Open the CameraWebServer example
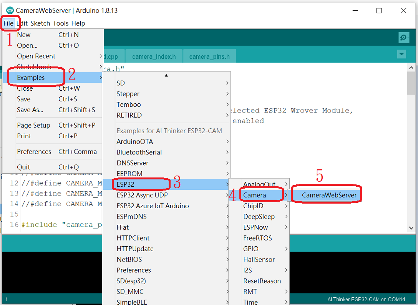The width and height of the screenshot is (418, 305). click(x=326, y=195)
